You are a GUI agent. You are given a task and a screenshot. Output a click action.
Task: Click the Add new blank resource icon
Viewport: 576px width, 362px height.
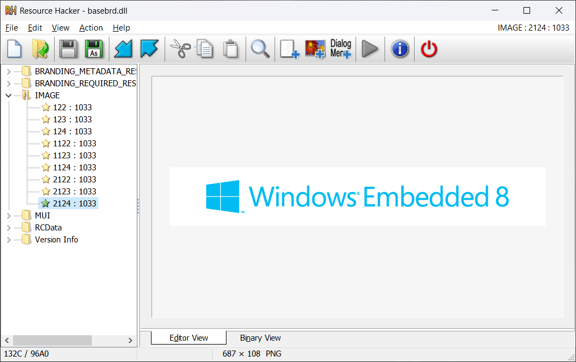[290, 49]
